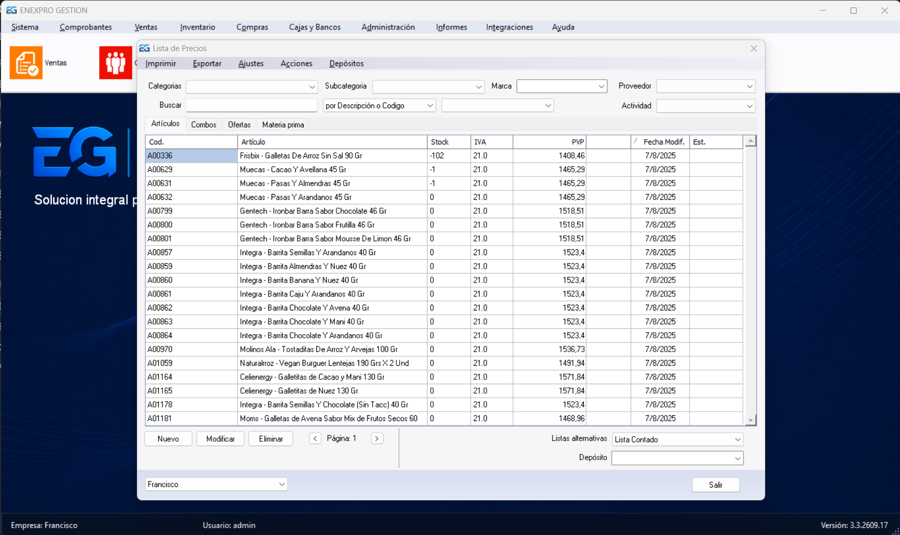Close the Lista de Precios window

click(x=754, y=48)
